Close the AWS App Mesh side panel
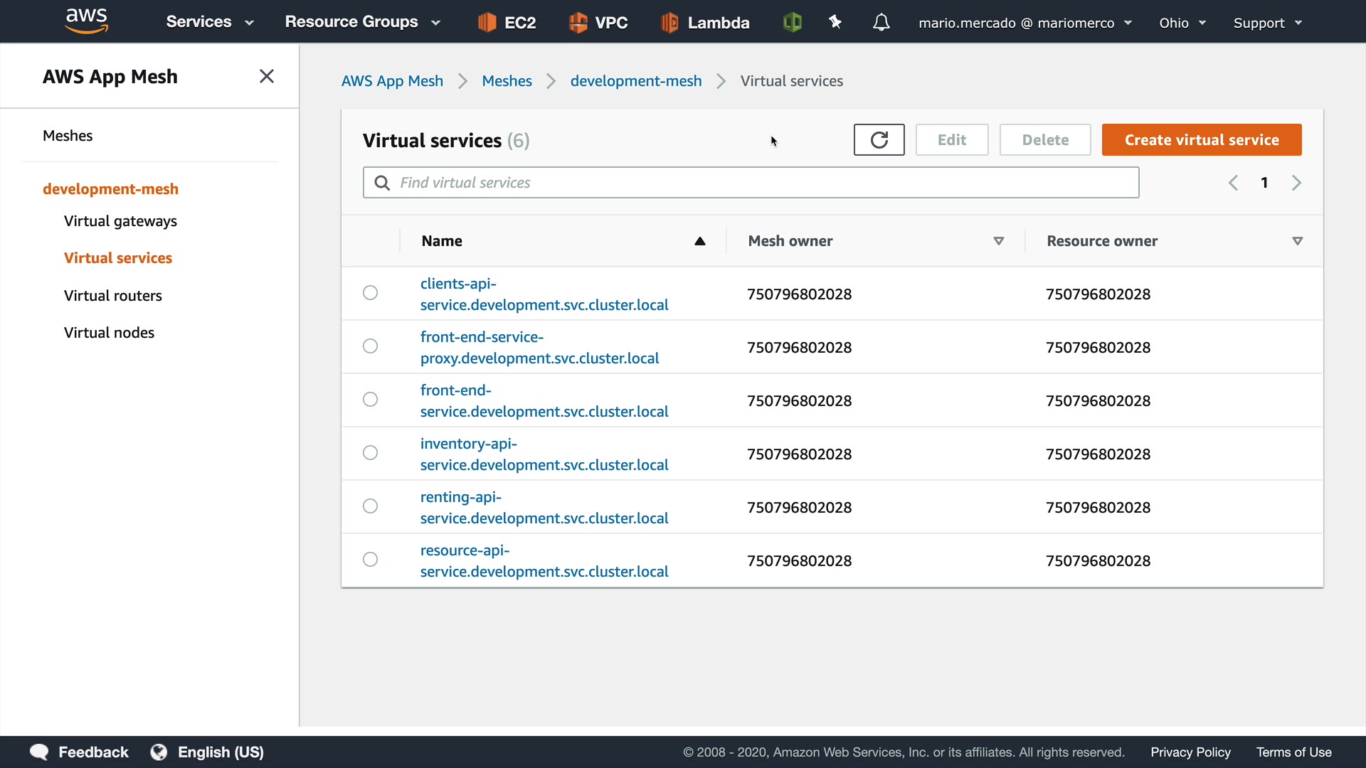Viewport: 1366px width, 768px height. coord(267,76)
